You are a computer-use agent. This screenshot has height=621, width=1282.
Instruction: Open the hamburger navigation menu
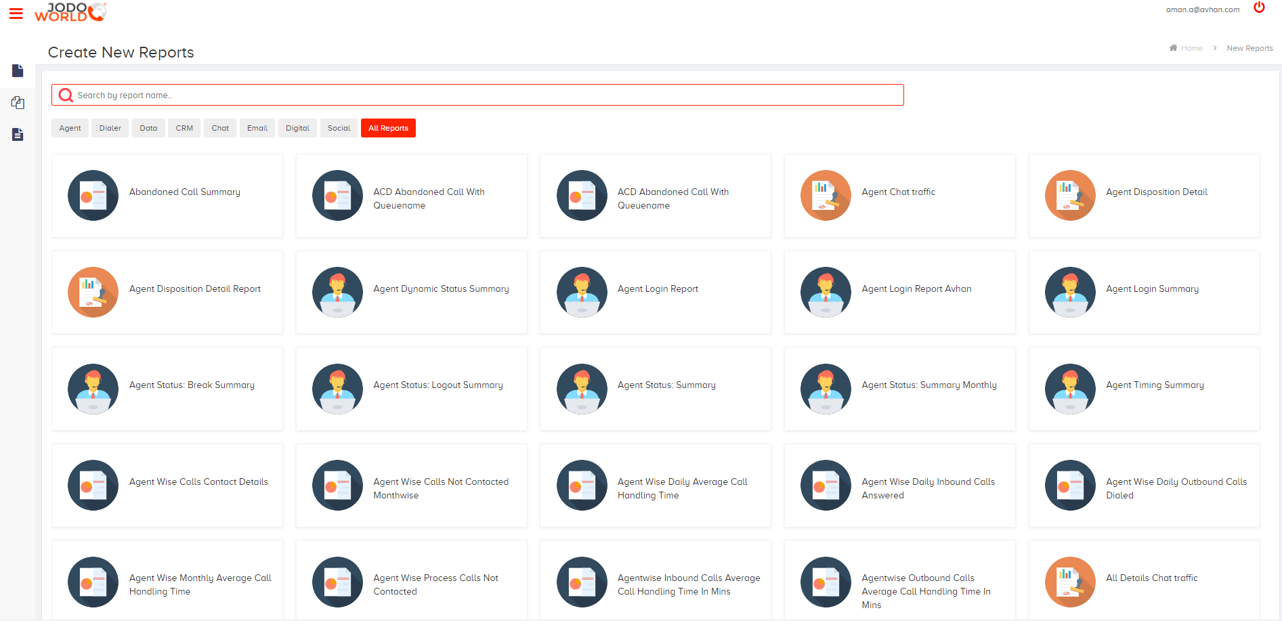(x=16, y=12)
